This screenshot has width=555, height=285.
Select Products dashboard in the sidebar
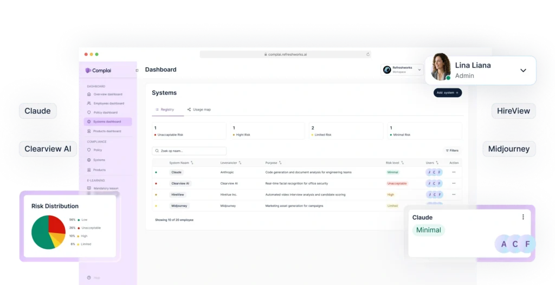click(107, 131)
